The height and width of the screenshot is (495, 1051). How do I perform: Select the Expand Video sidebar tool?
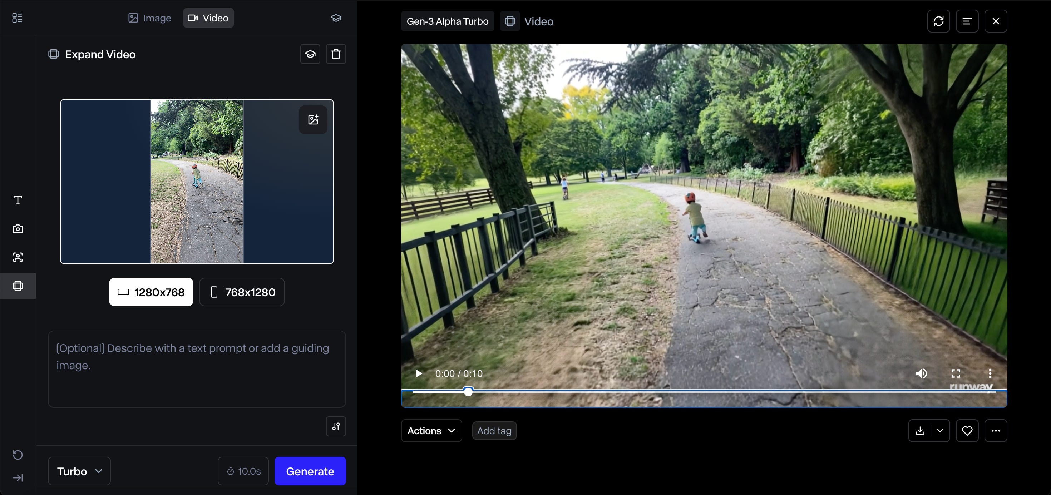[18, 286]
